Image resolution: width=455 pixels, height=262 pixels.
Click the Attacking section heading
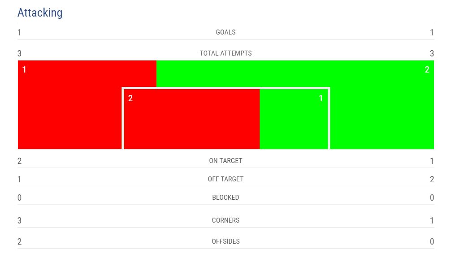click(x=40, y=13)
